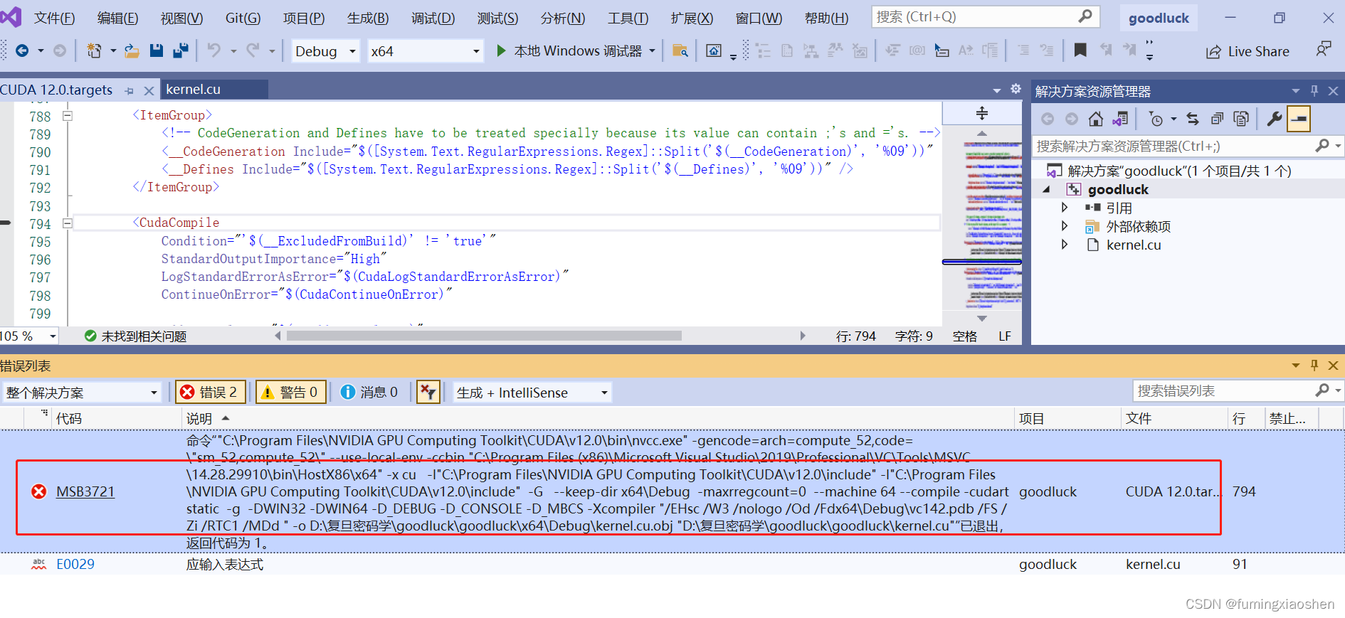Image resolution: width=1345 pixels, height=618 pixels.
Task: Click the Open File folder icon
Action: coord(132,50)
